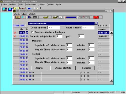This screenshot has width=126, height=94.
Task: Click the magnifier search icon in Medicina Interna toolbar
Action: 23,17
